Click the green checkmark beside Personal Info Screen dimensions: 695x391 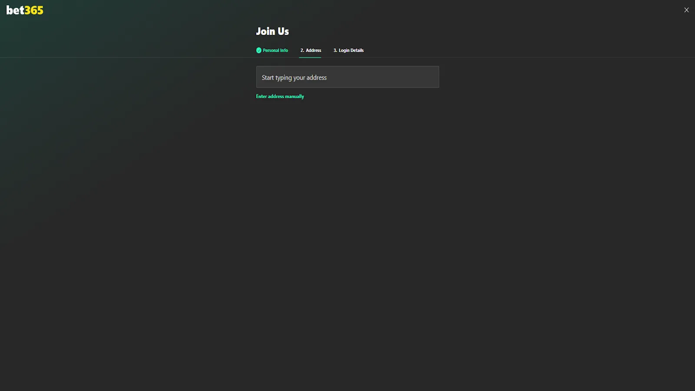259,50
